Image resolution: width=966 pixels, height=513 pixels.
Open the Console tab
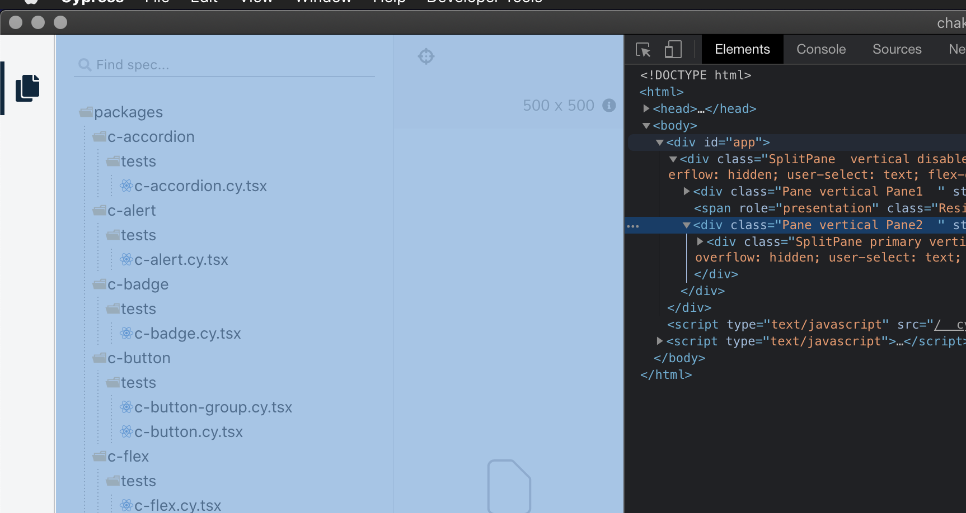point(821,49)
